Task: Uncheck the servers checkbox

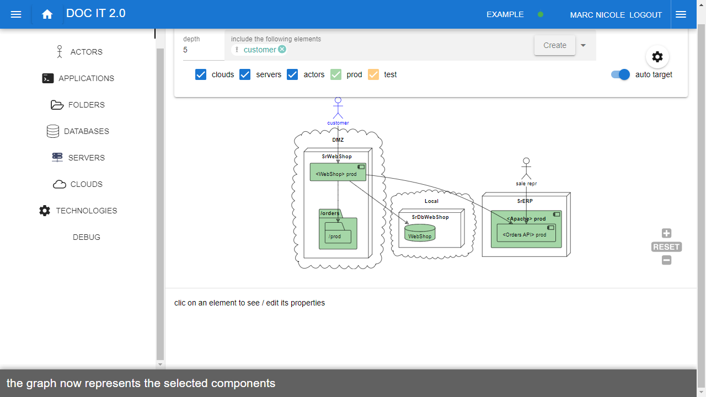Action: pos(245,74)
